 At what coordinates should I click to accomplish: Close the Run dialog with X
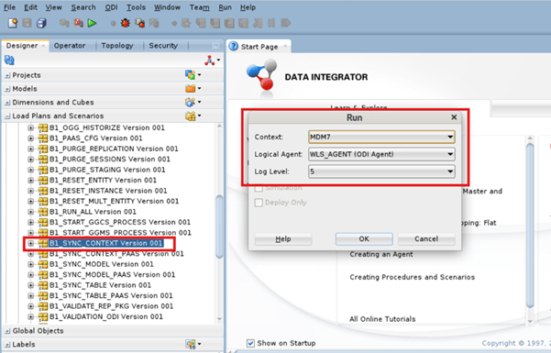(x=454, y=117)
